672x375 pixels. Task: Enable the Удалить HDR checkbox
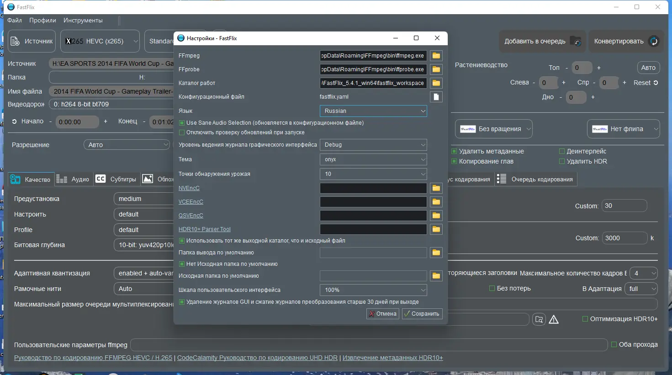(x=562, y=161)
